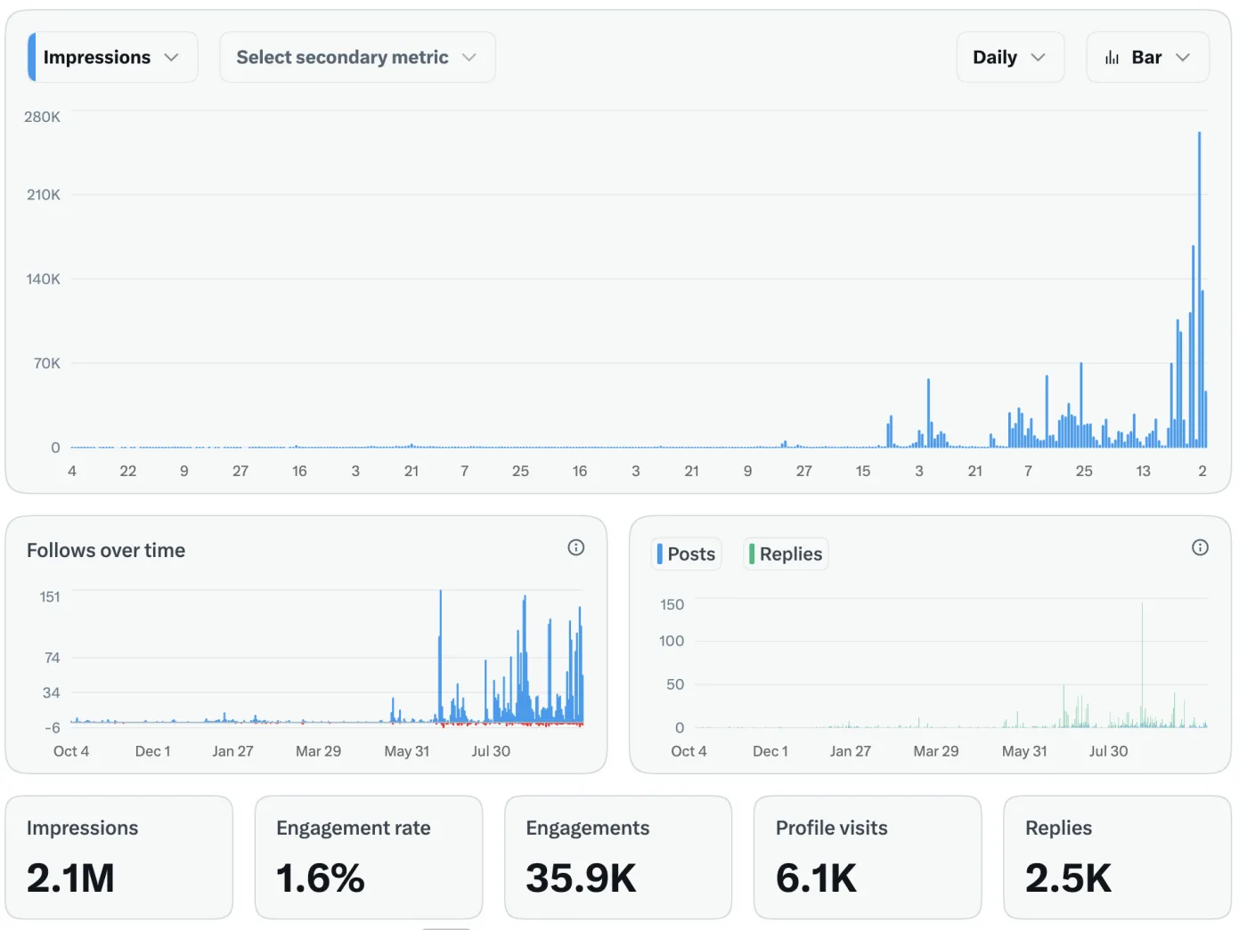The image size is (1247, 930).
Task: Click "May 31" under the Posts/Replies chart
Action: pyautogui.click(x=1024, y=751)
